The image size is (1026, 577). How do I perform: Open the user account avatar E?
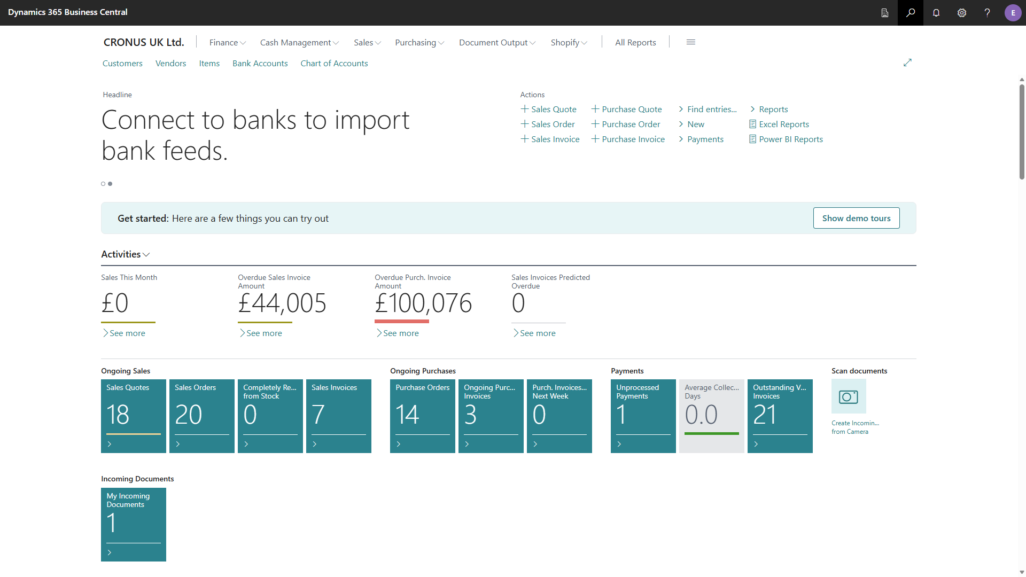1013,13
